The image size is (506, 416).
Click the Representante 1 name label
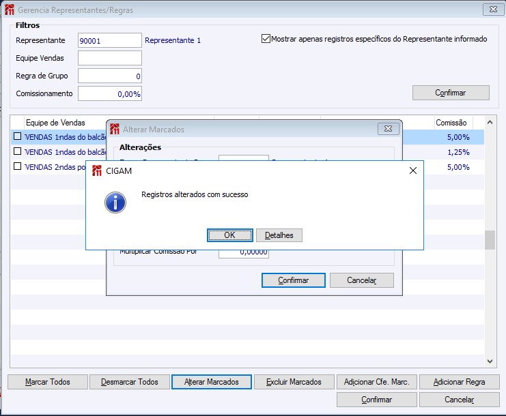coord(173,41)
